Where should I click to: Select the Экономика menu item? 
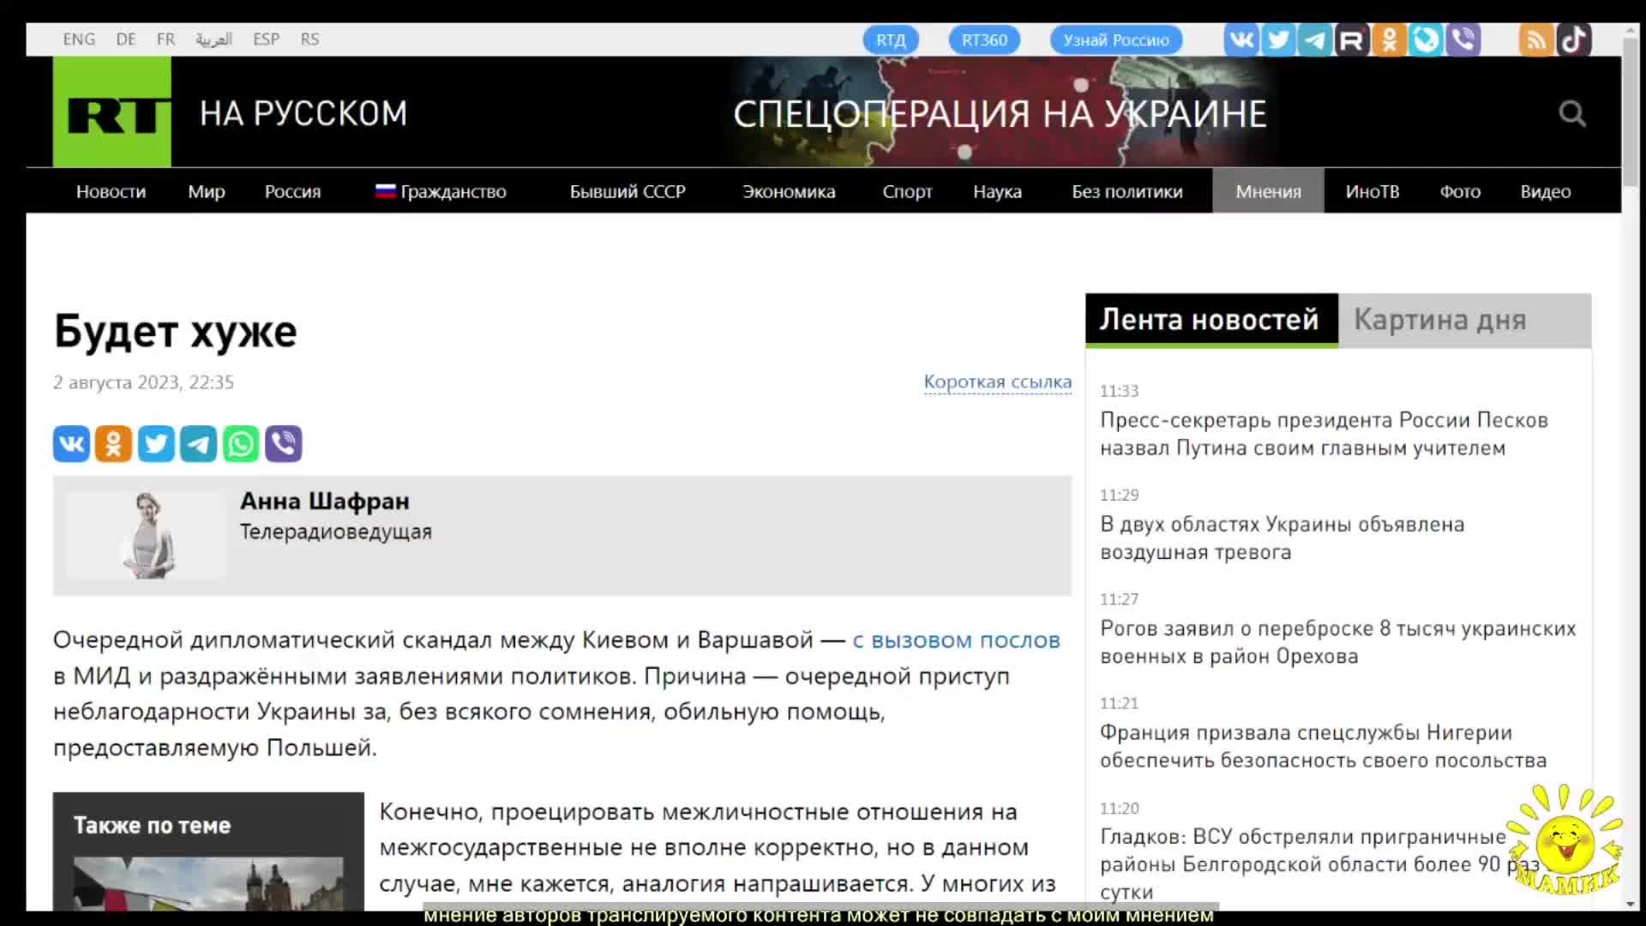point(789,191)
